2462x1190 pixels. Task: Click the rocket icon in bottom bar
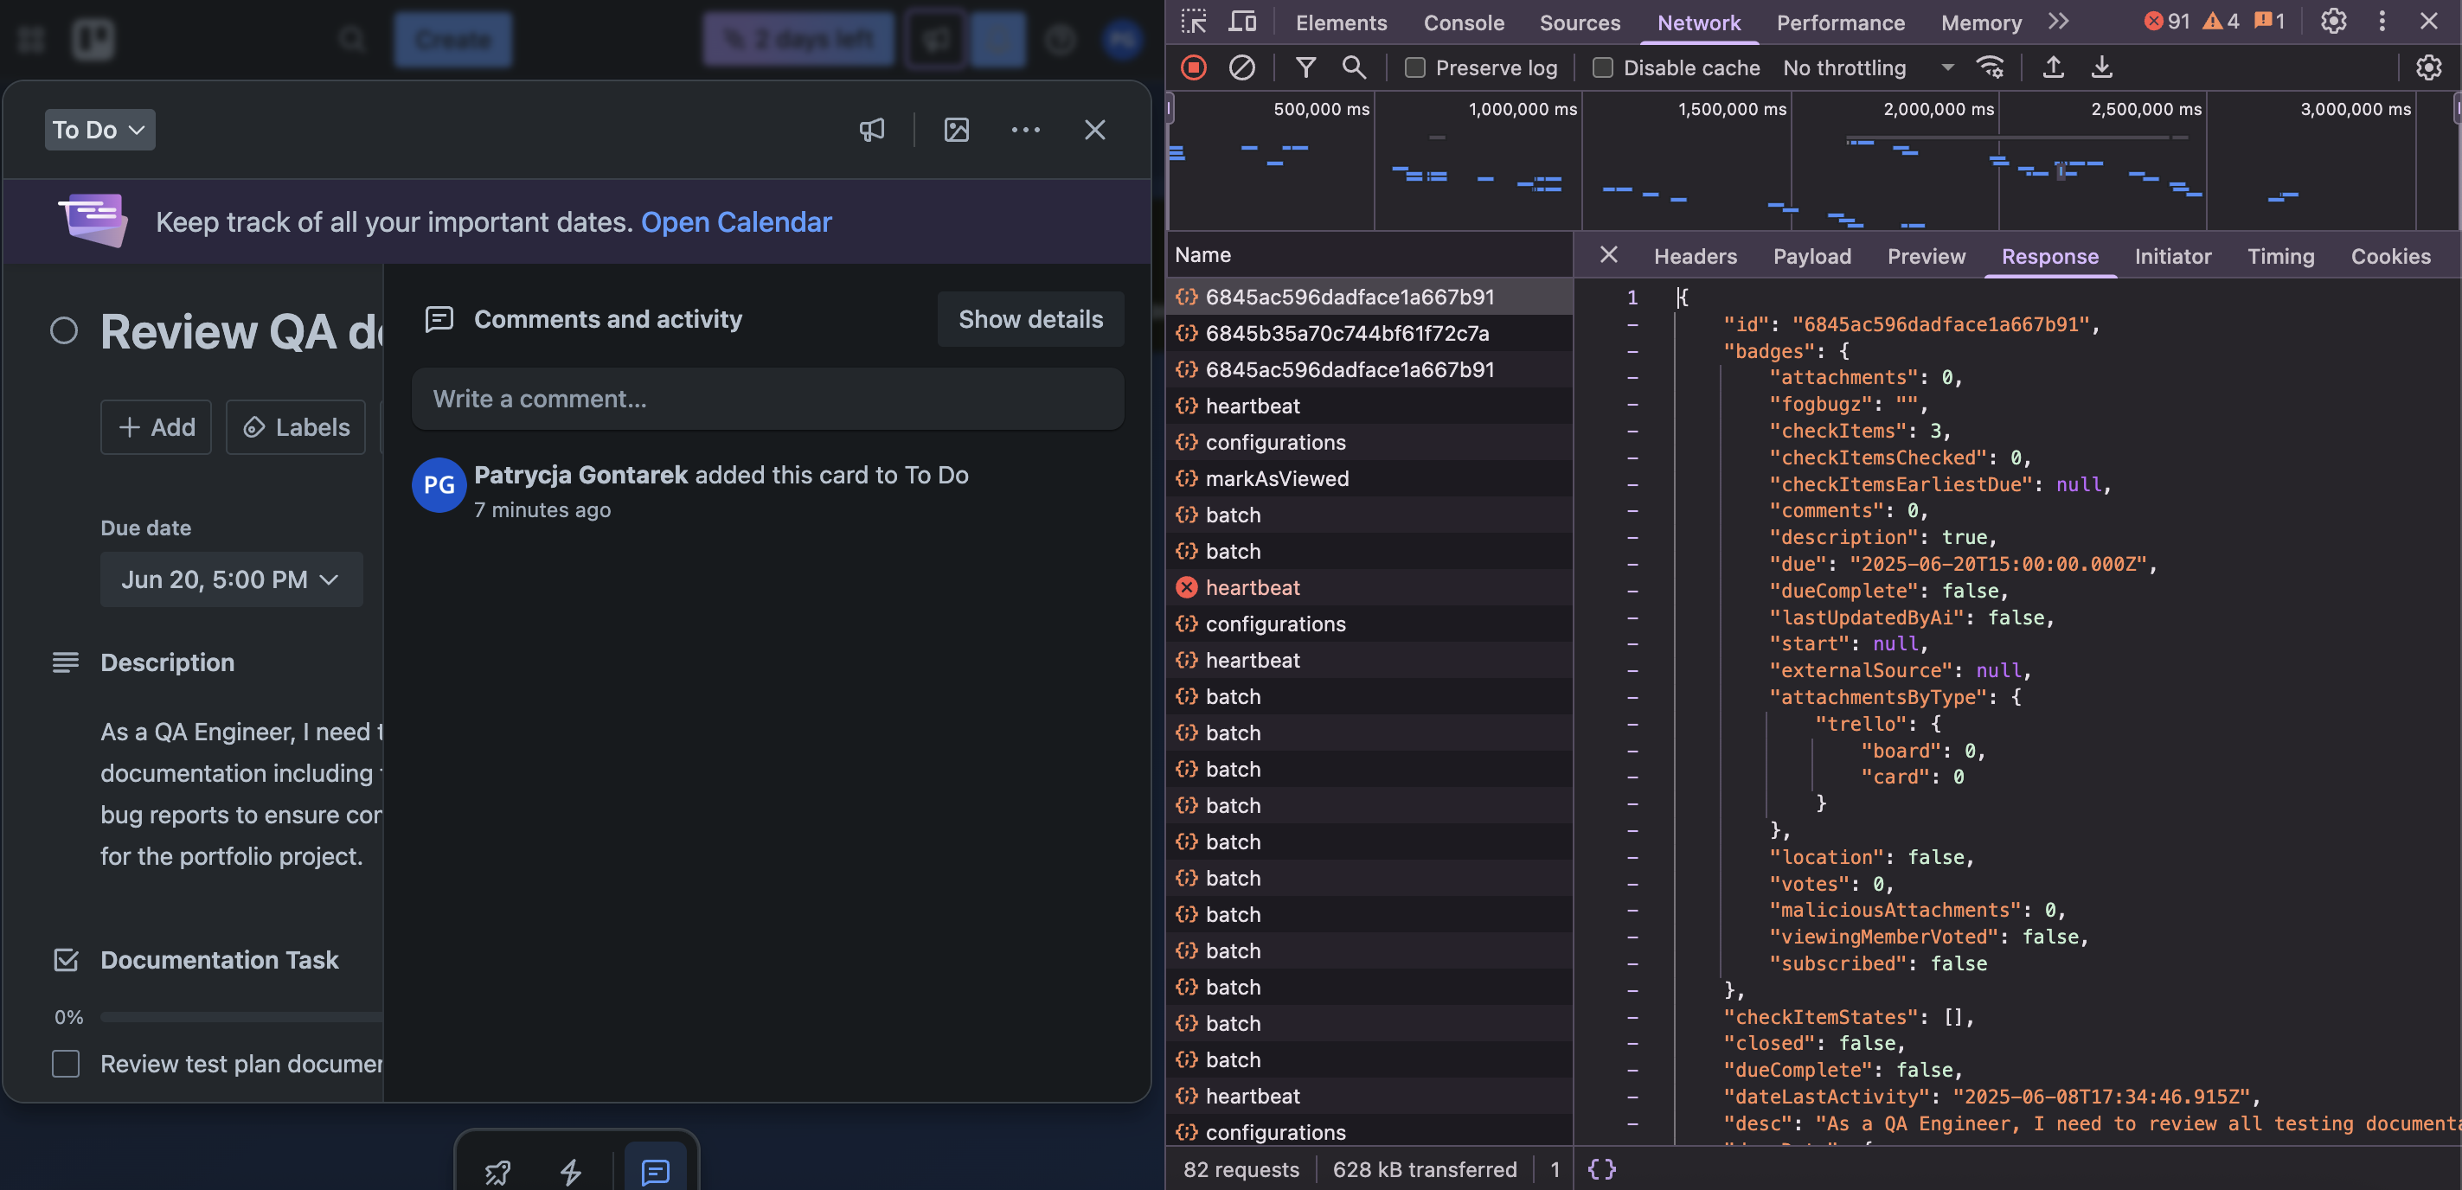tap(498, 1172)
